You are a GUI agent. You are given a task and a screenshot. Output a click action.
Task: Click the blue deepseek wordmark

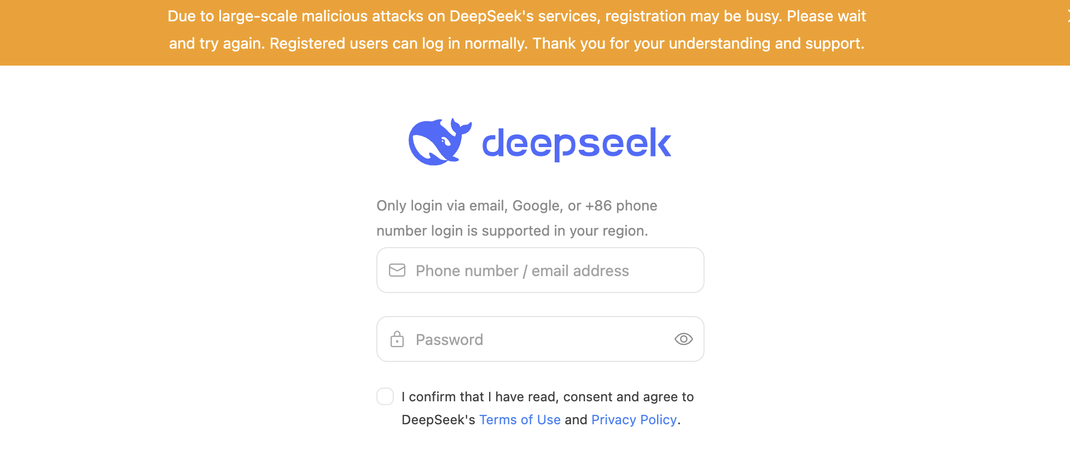pyautogui.click(x=577, y=143)
